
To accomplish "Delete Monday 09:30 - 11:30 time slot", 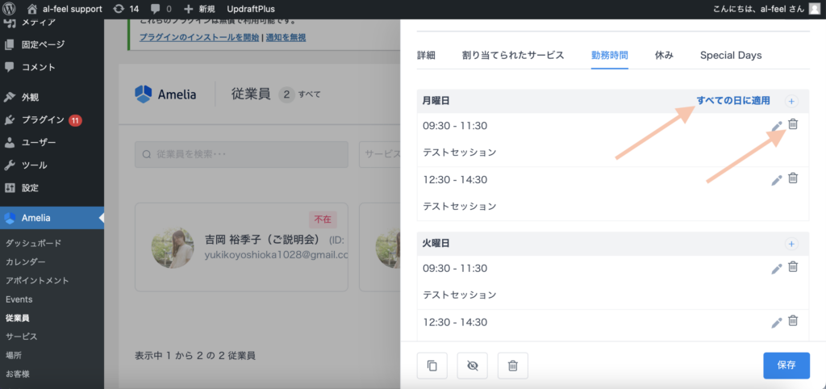I will tap(792, 124).
